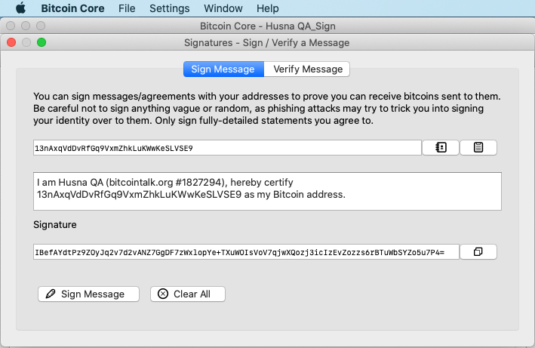Screen dimensions: 535x348
Task: Click pen icon on Sign Message button
Action: point(51,294)
